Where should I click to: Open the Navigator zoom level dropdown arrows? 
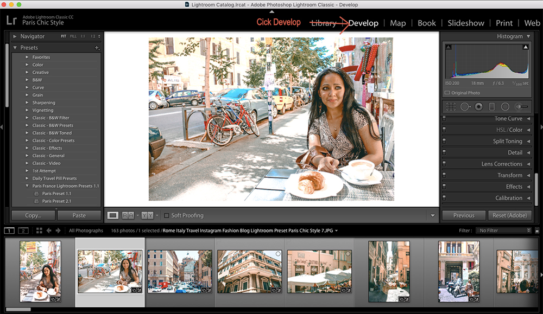coord(99,36)
